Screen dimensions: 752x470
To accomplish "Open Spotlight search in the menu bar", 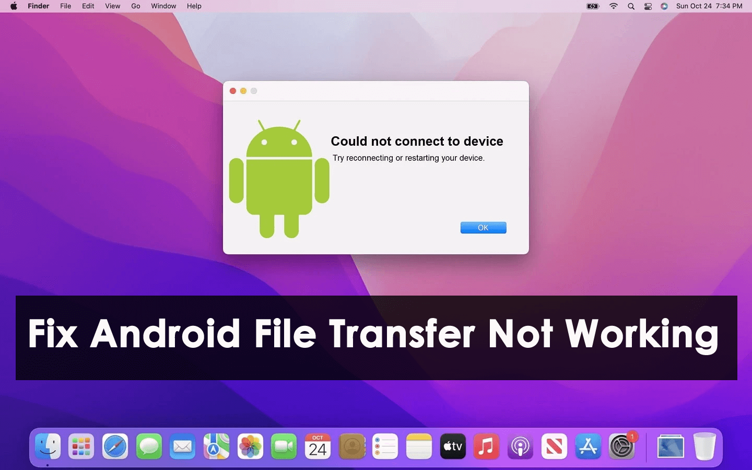I will pos(631,6).
